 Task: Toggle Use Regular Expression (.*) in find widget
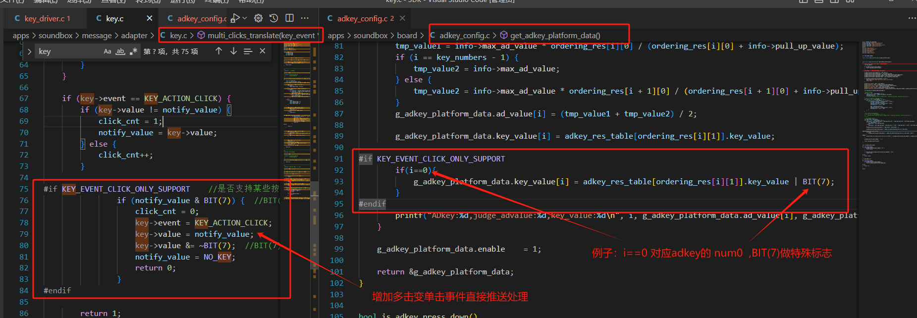pyautogui.click(x=133, y=51)
